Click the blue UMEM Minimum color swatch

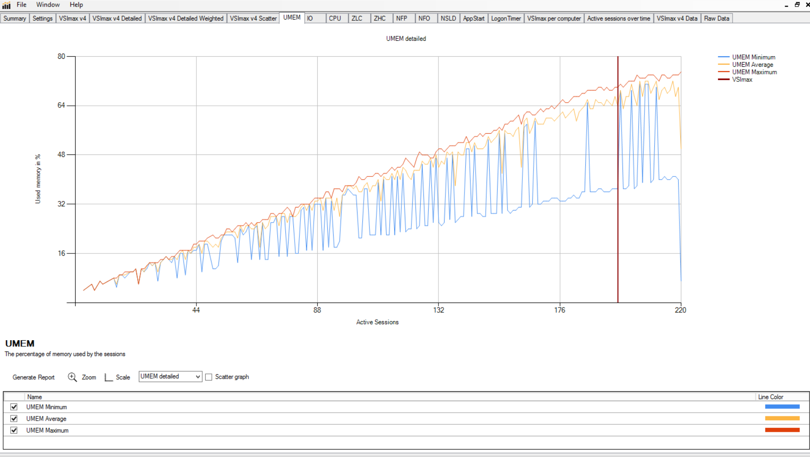(782, 407)
